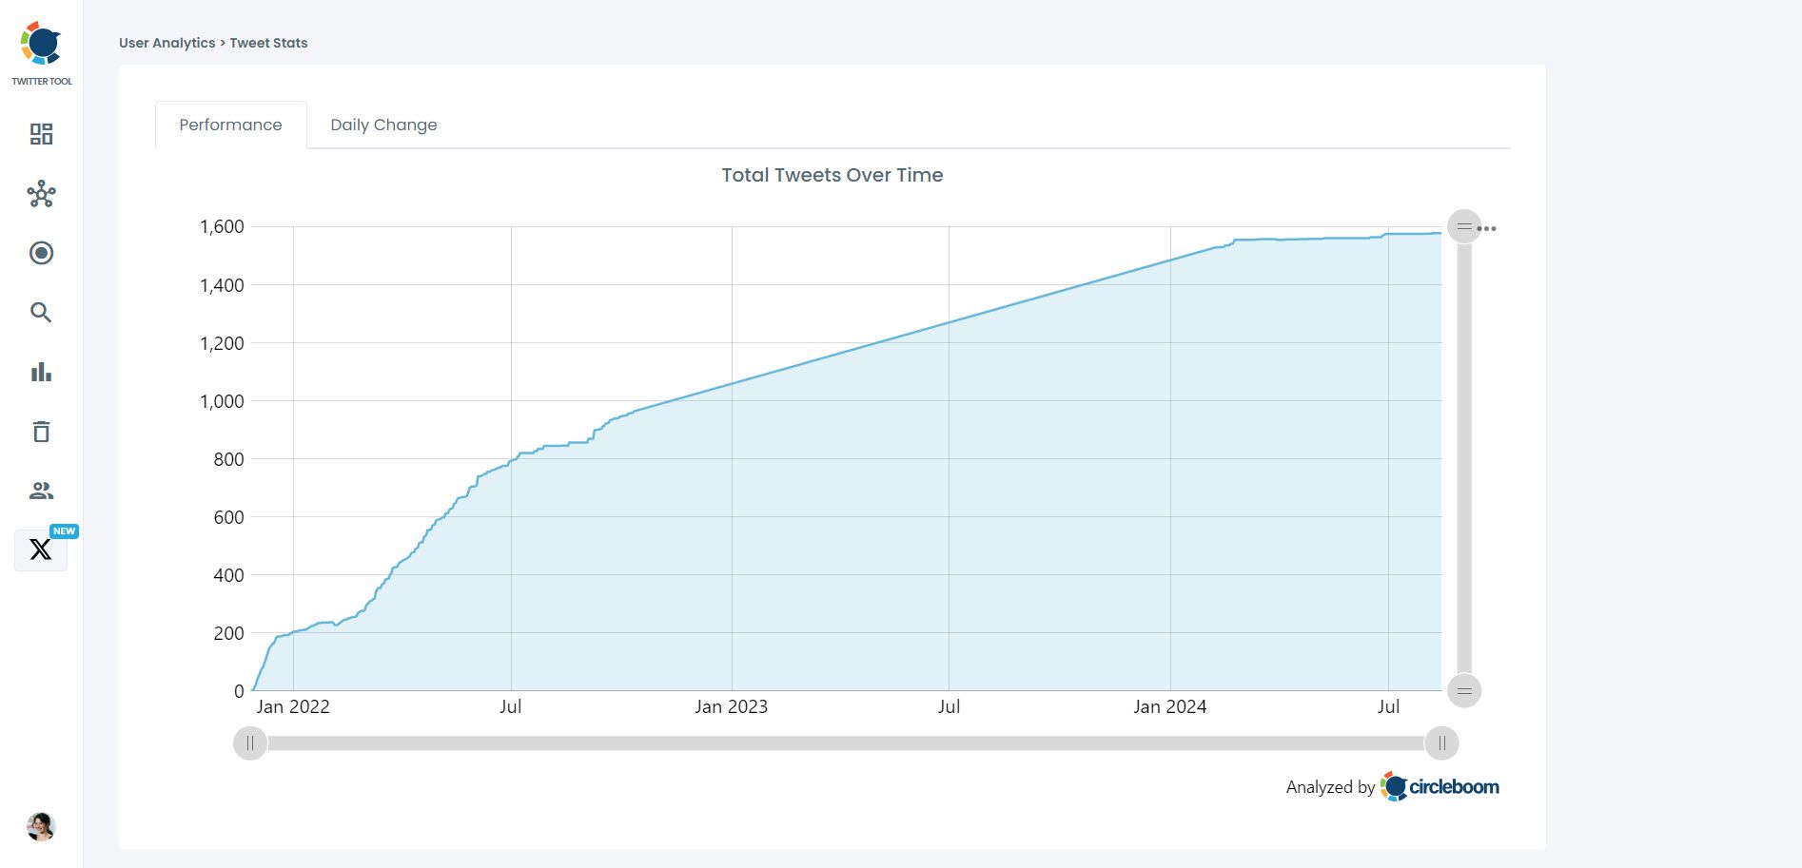Open the followers tool (people icon)
1802x868 pixels.
click(40, 491)
